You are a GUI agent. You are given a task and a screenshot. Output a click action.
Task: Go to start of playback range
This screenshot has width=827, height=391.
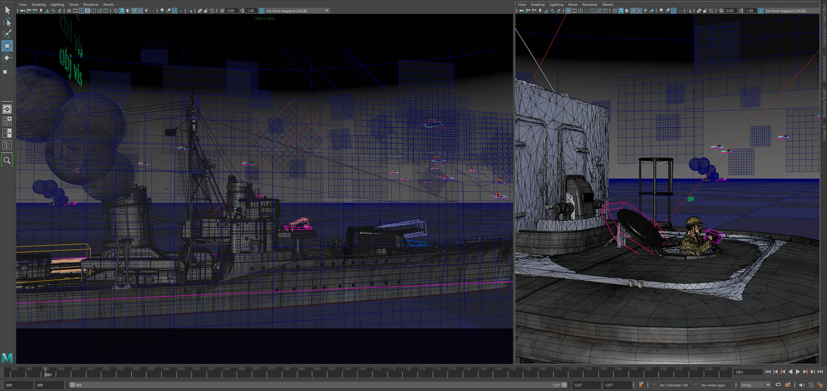pos(768,372)
